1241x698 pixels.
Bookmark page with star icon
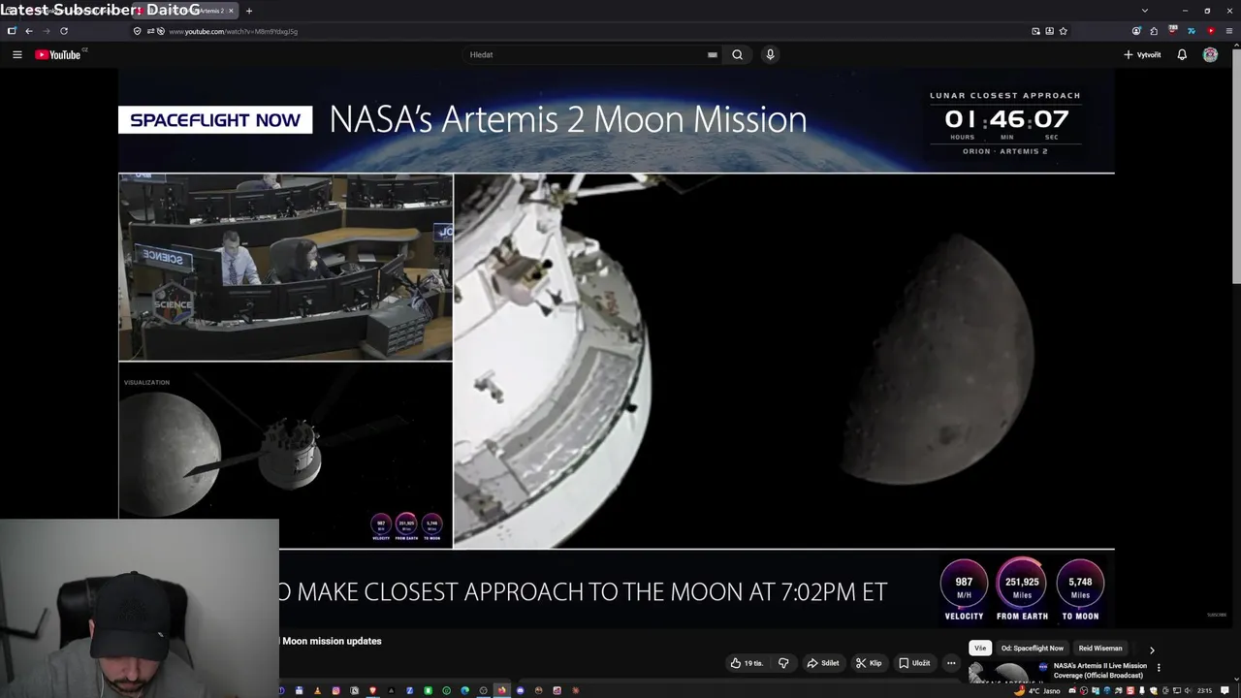coord(1064,31)
